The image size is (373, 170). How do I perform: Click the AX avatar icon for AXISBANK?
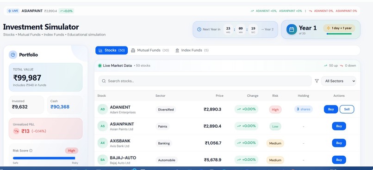(x=103, y=143)
